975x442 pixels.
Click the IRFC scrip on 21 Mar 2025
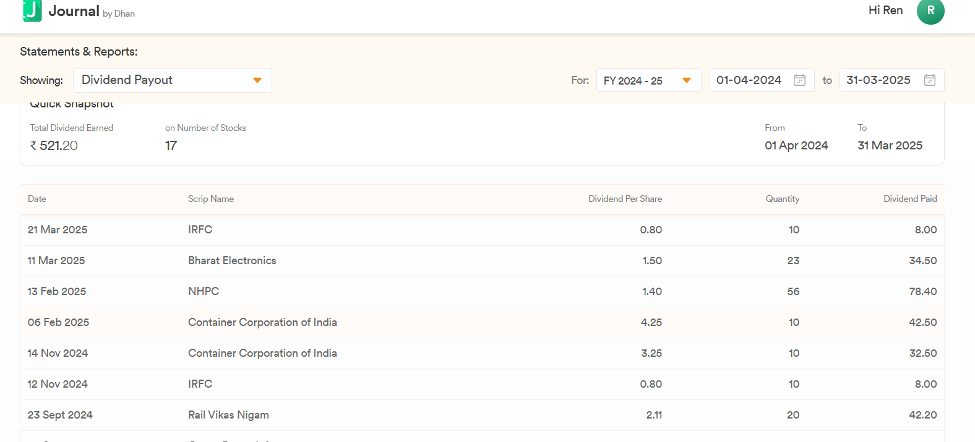pos(200,230)
